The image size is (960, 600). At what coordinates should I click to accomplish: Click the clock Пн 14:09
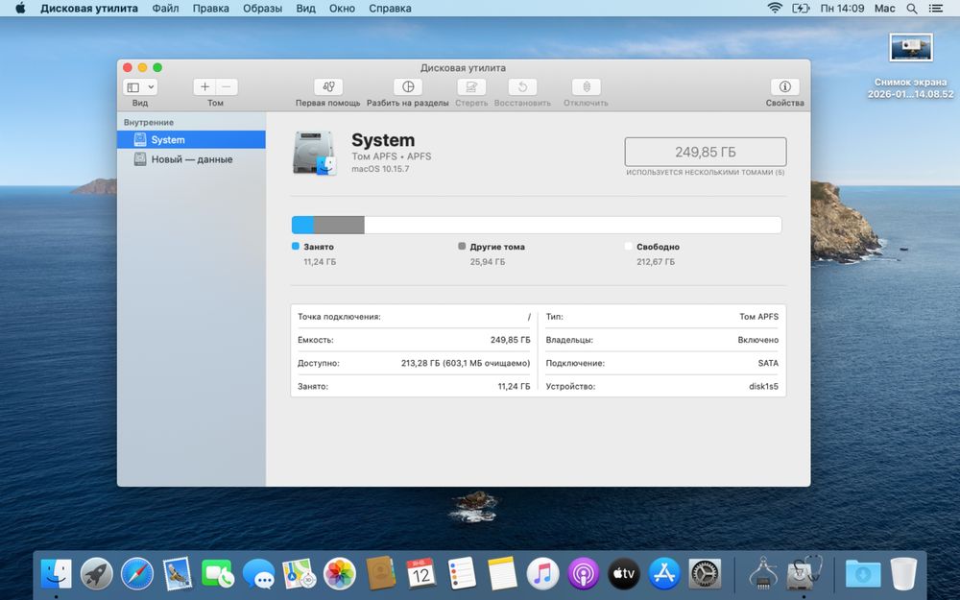[843, 9]
